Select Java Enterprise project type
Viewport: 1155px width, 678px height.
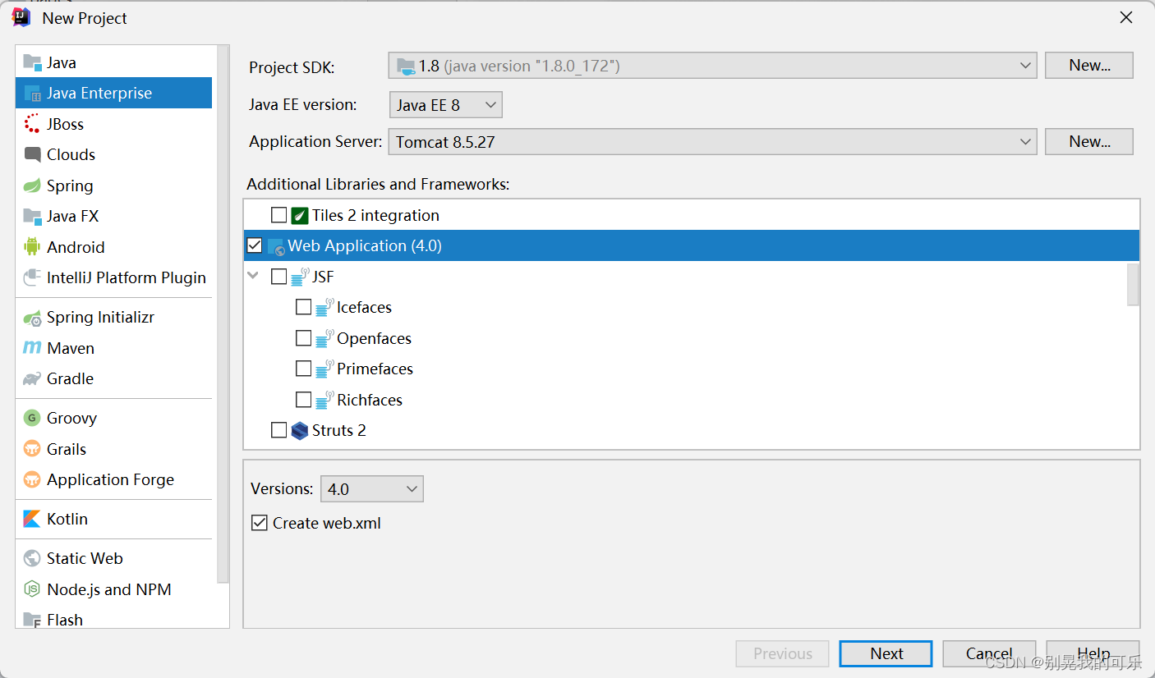click(x=113, y=93)
